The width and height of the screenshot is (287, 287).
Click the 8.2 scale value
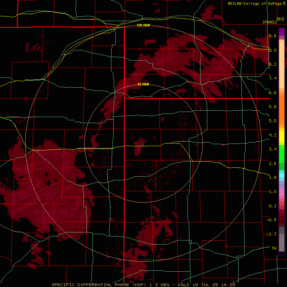[273, 64]
